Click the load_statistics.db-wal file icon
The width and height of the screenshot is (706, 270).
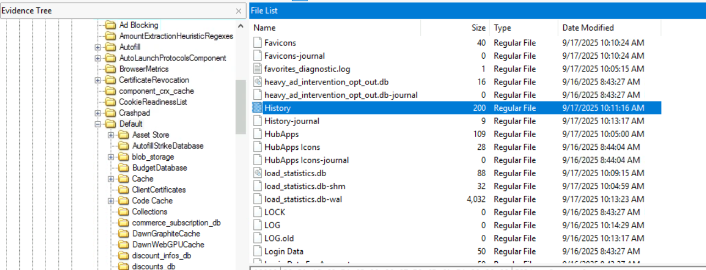pyautogui.click(x=258, y=199)
